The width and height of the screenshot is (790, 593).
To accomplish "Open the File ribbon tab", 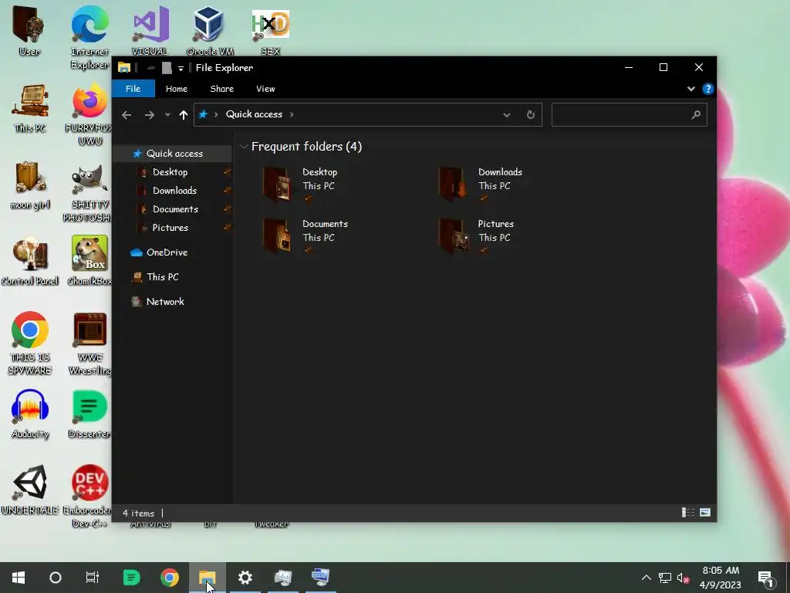I will tap(133, 89).
